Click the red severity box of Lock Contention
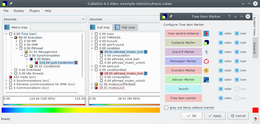This screenshot has height=124, width=260. (x=36, y=63)
